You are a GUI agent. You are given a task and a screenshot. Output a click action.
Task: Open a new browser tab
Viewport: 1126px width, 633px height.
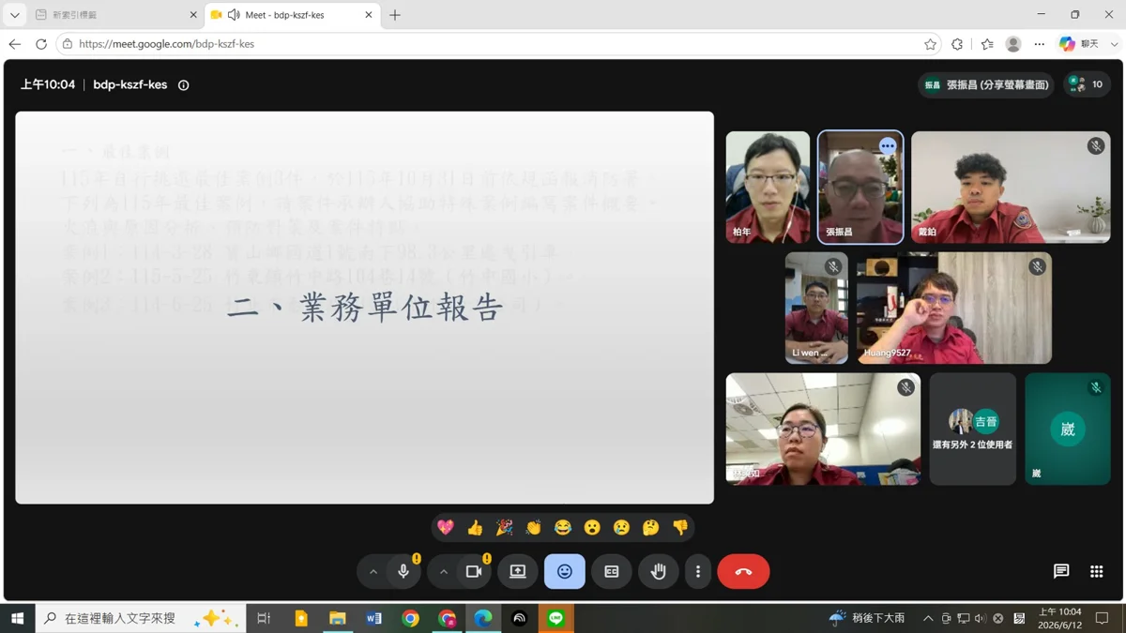[x=395, y=15]
